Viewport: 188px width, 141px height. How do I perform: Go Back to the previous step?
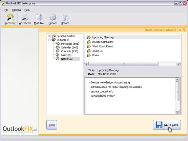coord(52,125)
